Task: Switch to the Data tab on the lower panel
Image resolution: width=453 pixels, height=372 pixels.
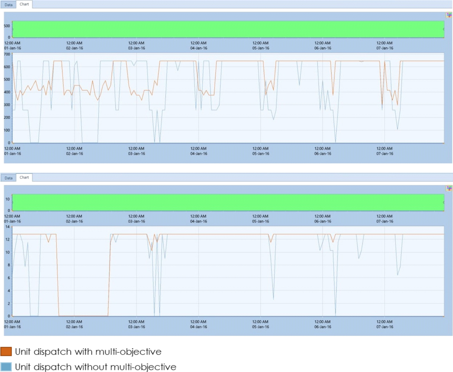Action: coord(9,178)
